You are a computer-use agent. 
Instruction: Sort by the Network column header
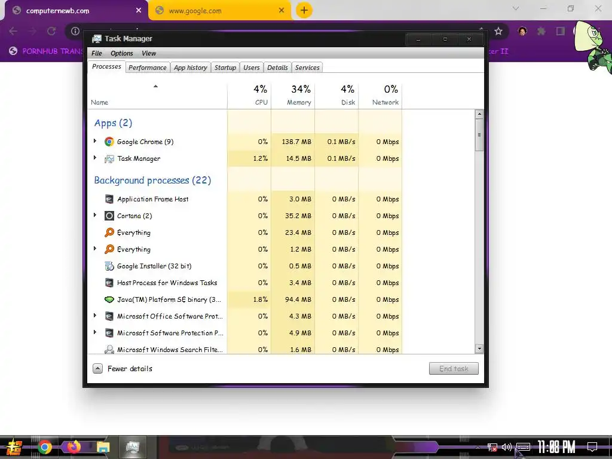(x=381, y=95)
